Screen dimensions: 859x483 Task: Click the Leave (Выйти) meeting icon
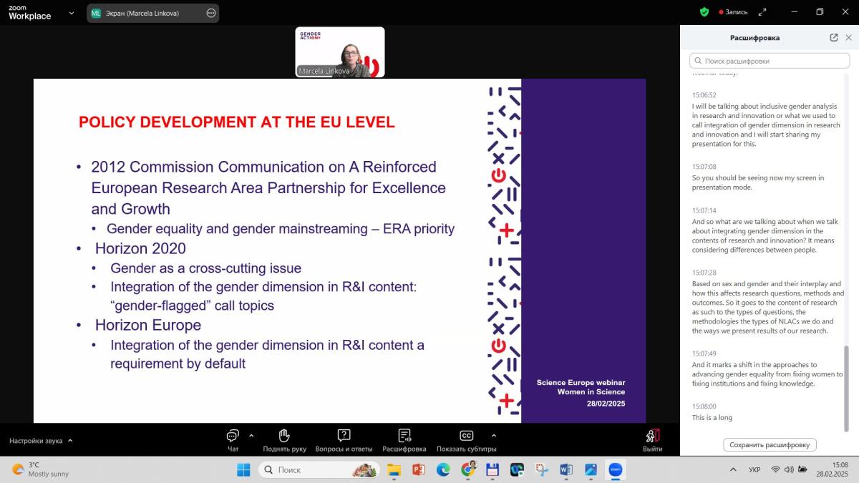click(x=652, y=436)
